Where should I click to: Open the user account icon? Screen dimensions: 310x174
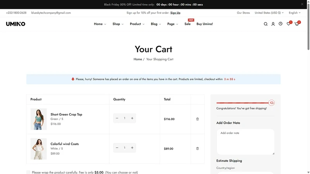[x=273, y=24]
